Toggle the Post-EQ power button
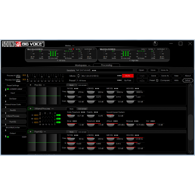The image size is (195, 195). point(31,132)
